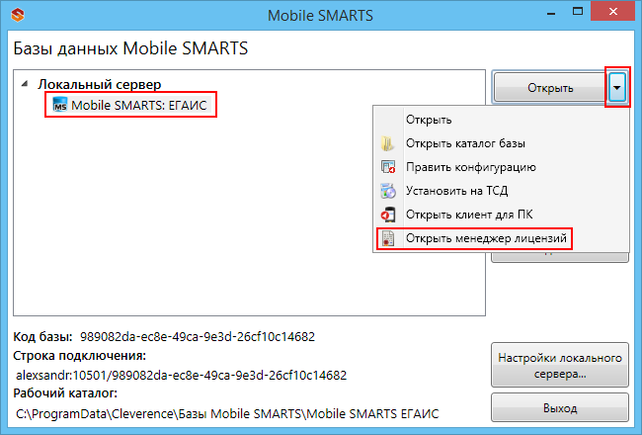Click install icon beside Установить на ТСД

click(x=388, y=191)
